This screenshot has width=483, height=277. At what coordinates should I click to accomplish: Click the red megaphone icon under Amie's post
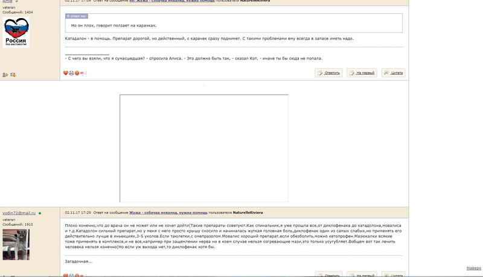click(x=83, y=73)
